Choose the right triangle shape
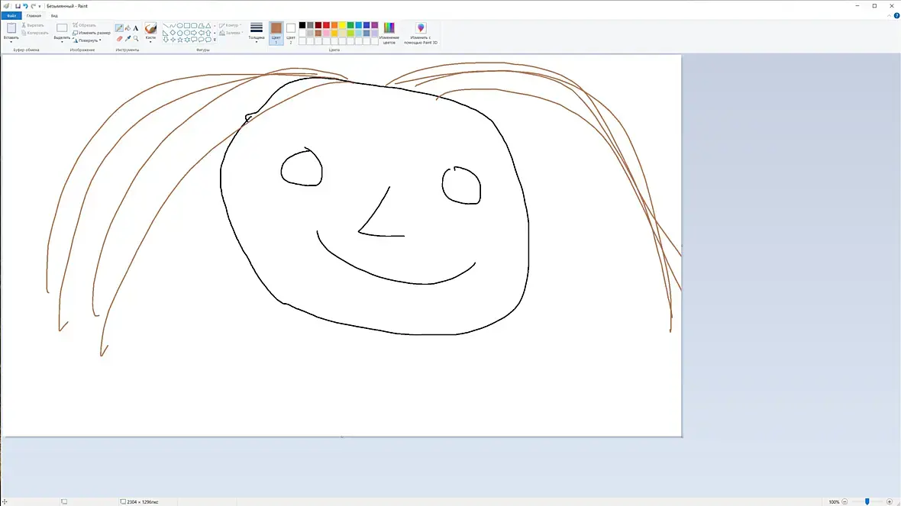 (x=166, y=33)
